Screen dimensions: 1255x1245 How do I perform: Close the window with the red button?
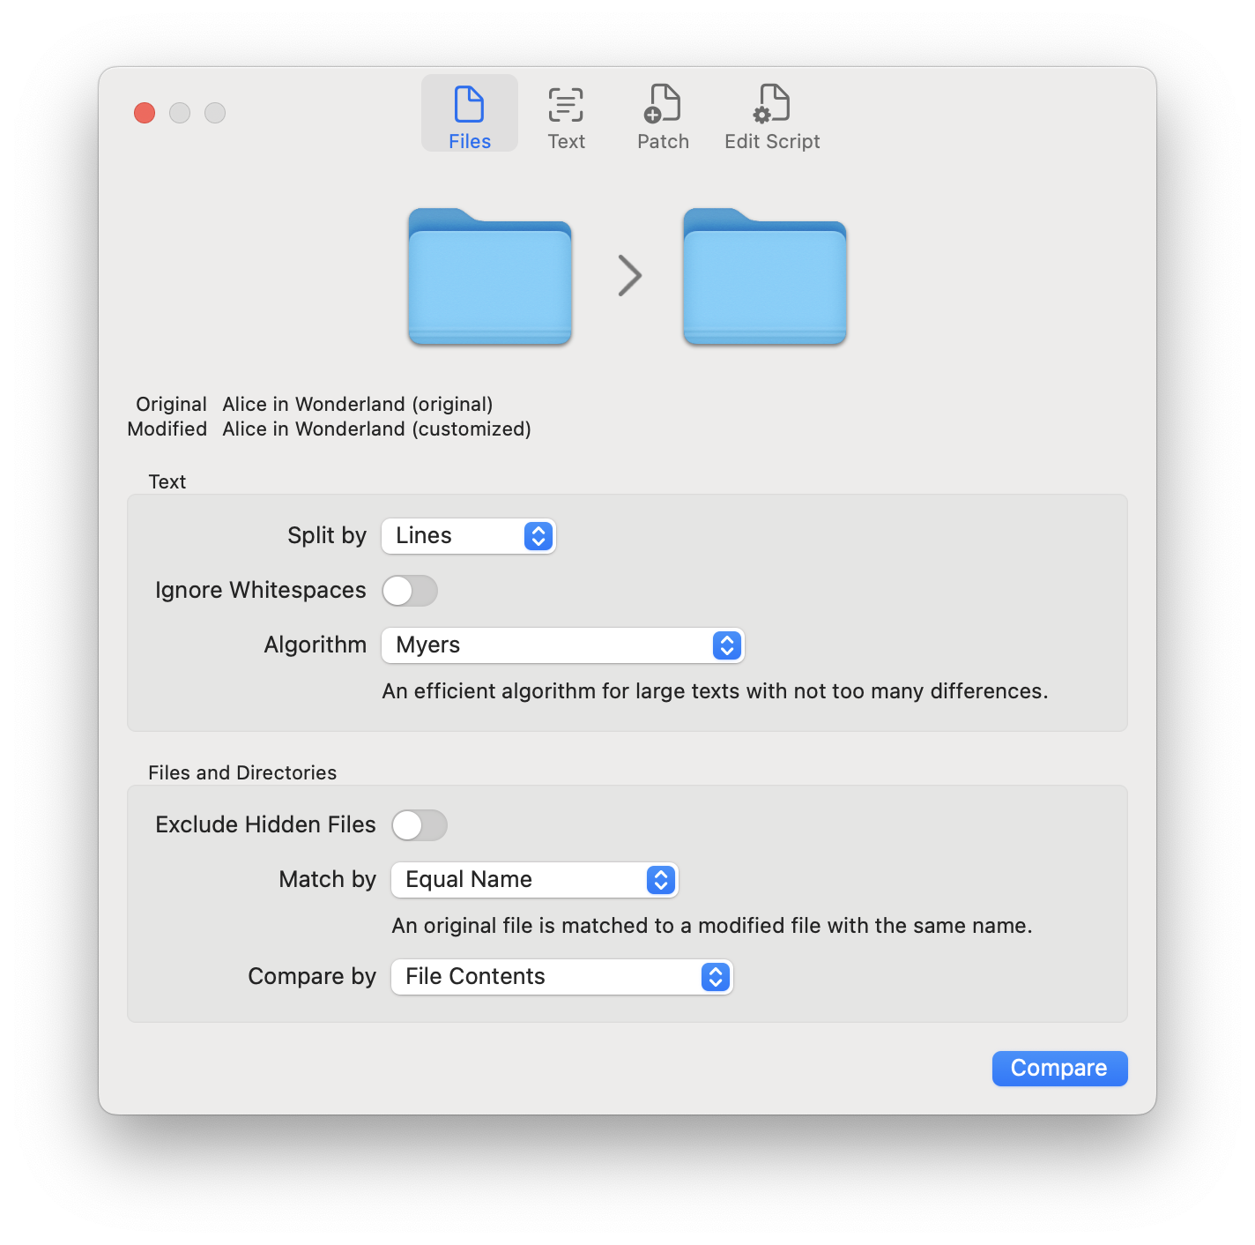[145, 113]
